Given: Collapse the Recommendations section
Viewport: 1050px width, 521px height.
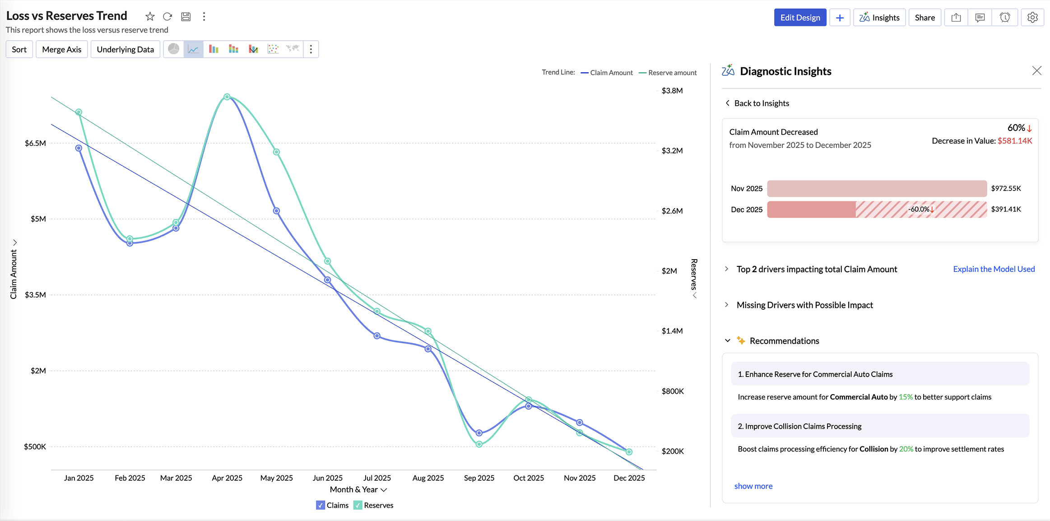Looking at the screenshot, I should [727, 340].
